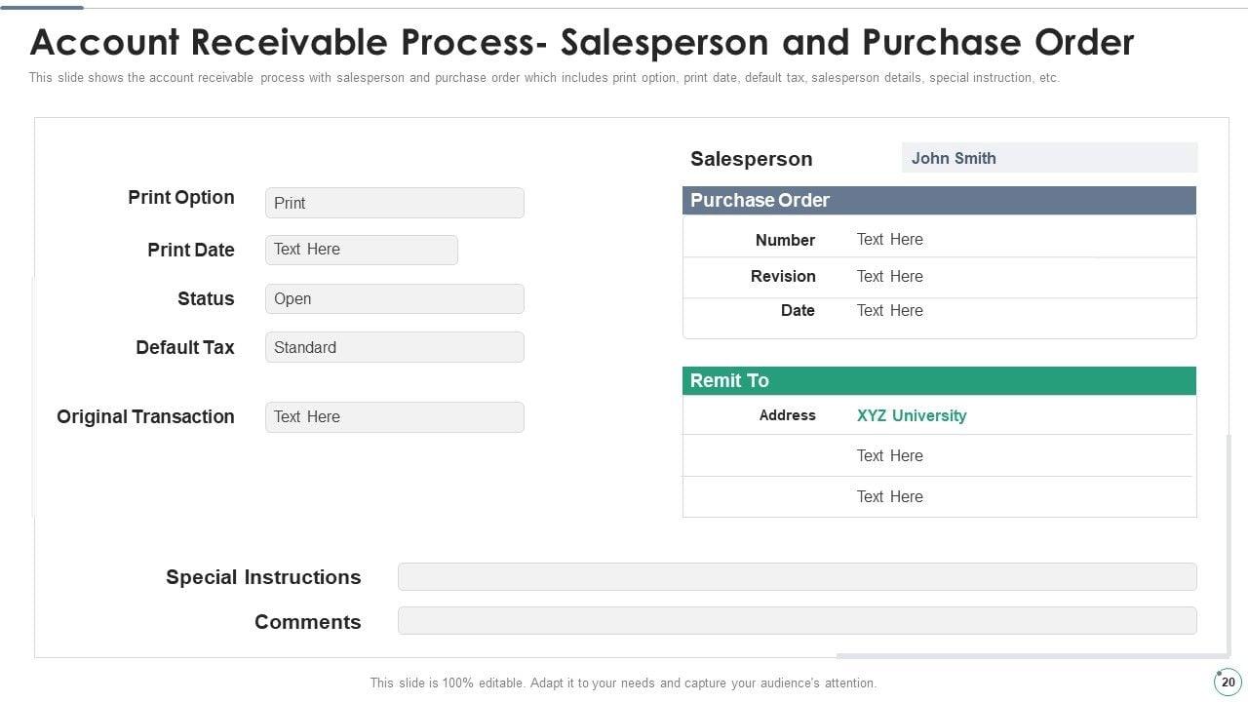Click the Comments text box

797,621
